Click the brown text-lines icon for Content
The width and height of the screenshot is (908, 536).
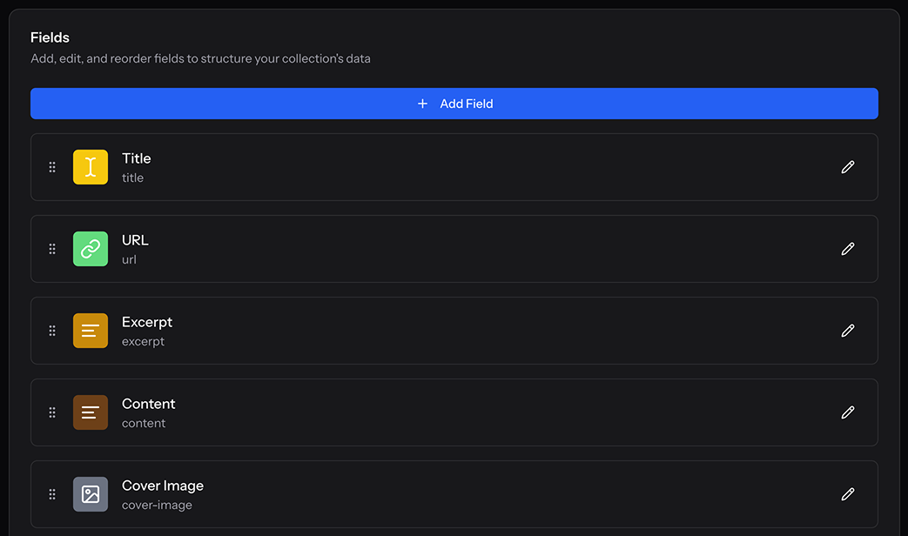[x=91, y=412]
